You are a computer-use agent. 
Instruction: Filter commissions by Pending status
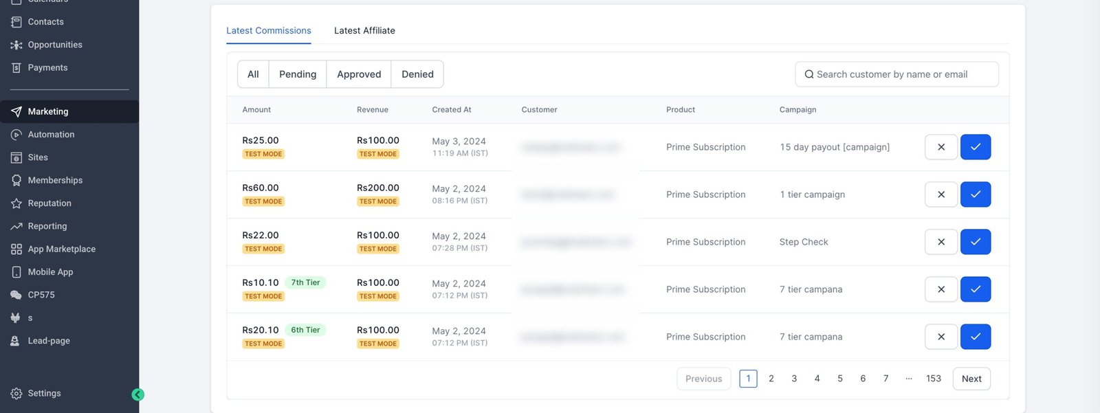(297, 74)
